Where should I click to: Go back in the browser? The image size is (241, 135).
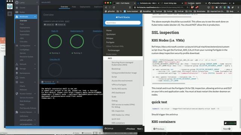point(106,7)
